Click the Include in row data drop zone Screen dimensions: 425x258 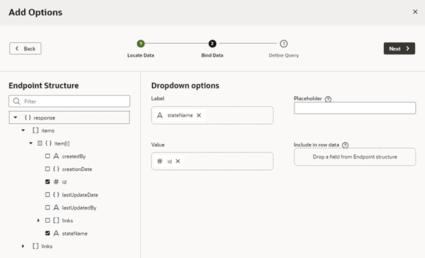click(355, 157)
